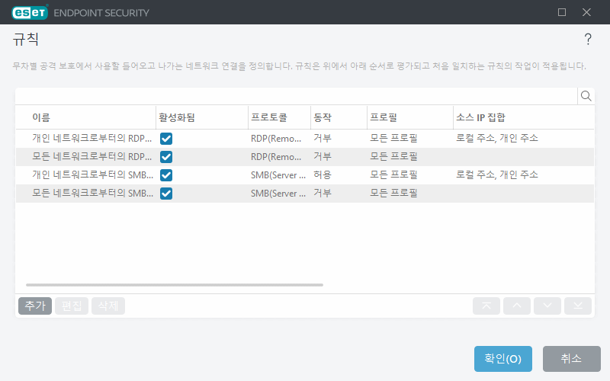This screenshot has height=381, width=610.
Task: Click move rule down arrow
Action: pos(547,306)
